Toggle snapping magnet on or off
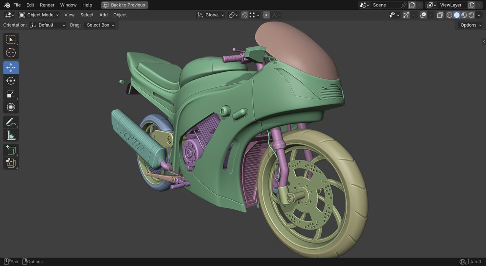 pyautogui.click(x=245, y=15)
